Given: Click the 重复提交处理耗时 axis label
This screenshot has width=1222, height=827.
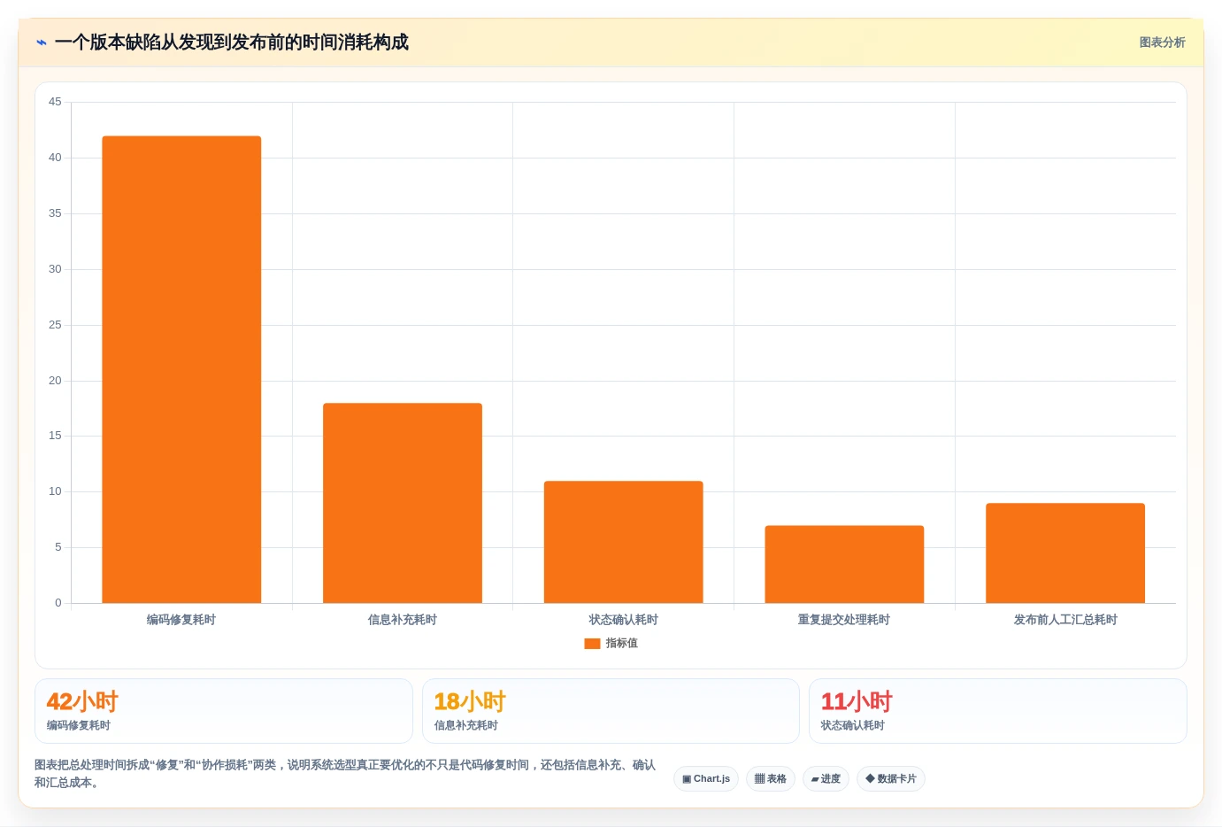Looking at the screenshot, I should click(x=844, y=620).
